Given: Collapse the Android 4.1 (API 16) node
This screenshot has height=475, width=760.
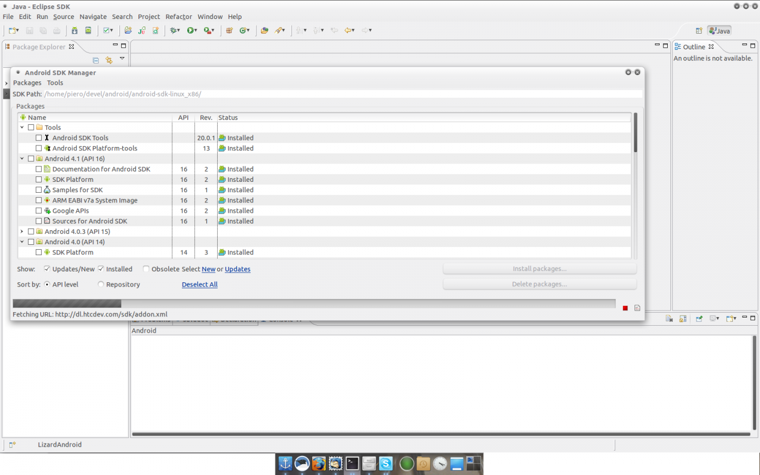Looking at the screenshot, I should tap(22, 158).
